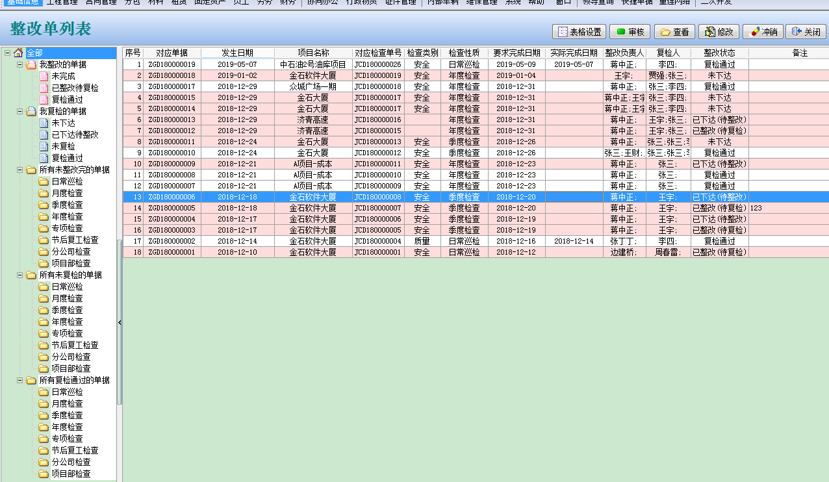Collapse the 所有复检通过的单据 node
The height and width of the screenshot is (482, 829).
[19, 381]
